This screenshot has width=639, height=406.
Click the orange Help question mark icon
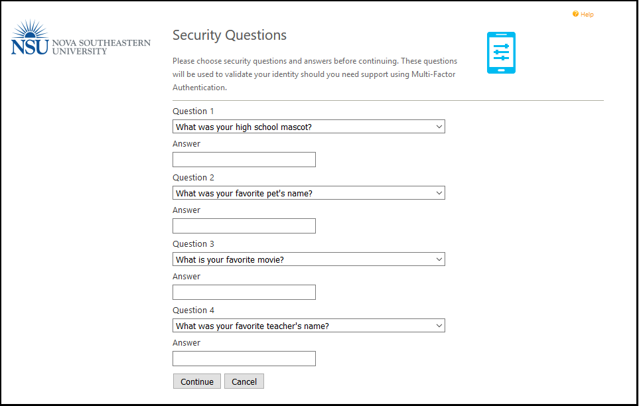pyautogui.click(x=575, y=14)
